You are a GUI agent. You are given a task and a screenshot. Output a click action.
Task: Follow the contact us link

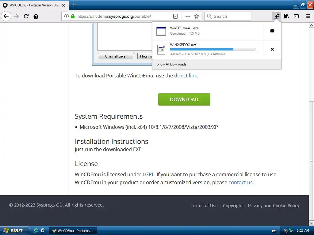pyautogui.click(x=240, y=182)
